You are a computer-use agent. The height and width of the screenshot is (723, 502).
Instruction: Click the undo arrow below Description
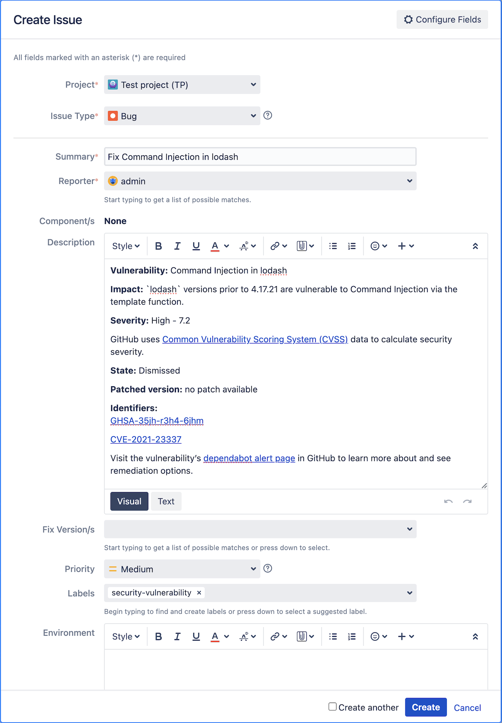(x=448, y=501)
